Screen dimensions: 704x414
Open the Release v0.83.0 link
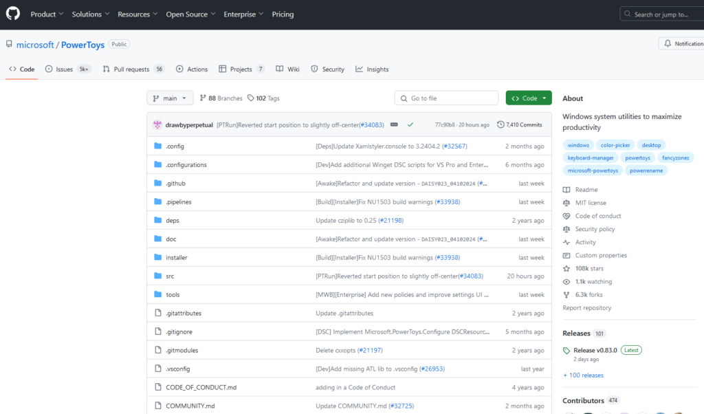click(x=595, y=350)
